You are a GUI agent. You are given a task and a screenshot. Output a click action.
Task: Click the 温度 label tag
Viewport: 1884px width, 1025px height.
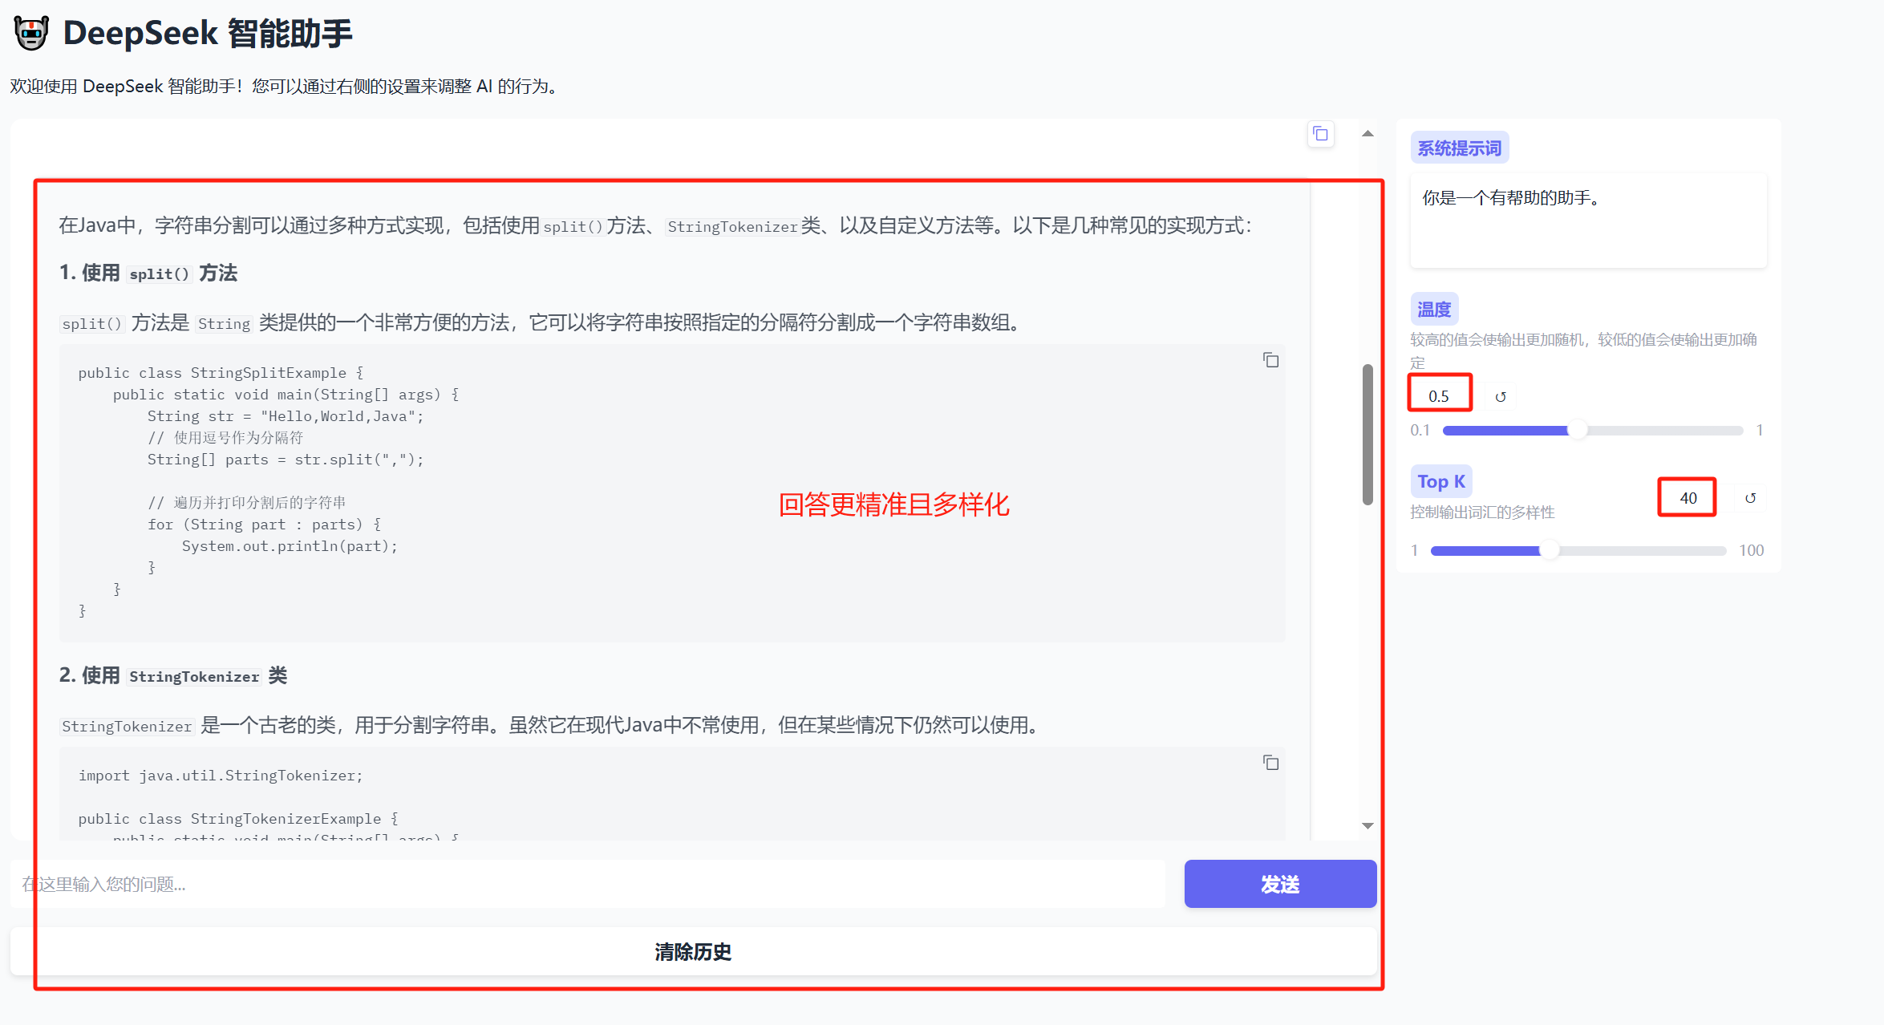click(1433, 309)
